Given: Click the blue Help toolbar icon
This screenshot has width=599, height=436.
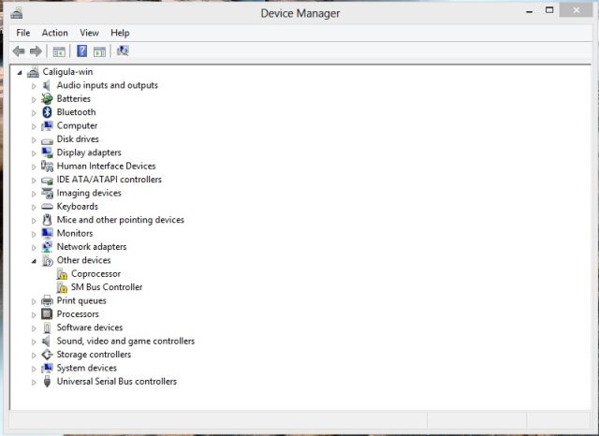Looking at the screenshot, I should tap(81, 51).
